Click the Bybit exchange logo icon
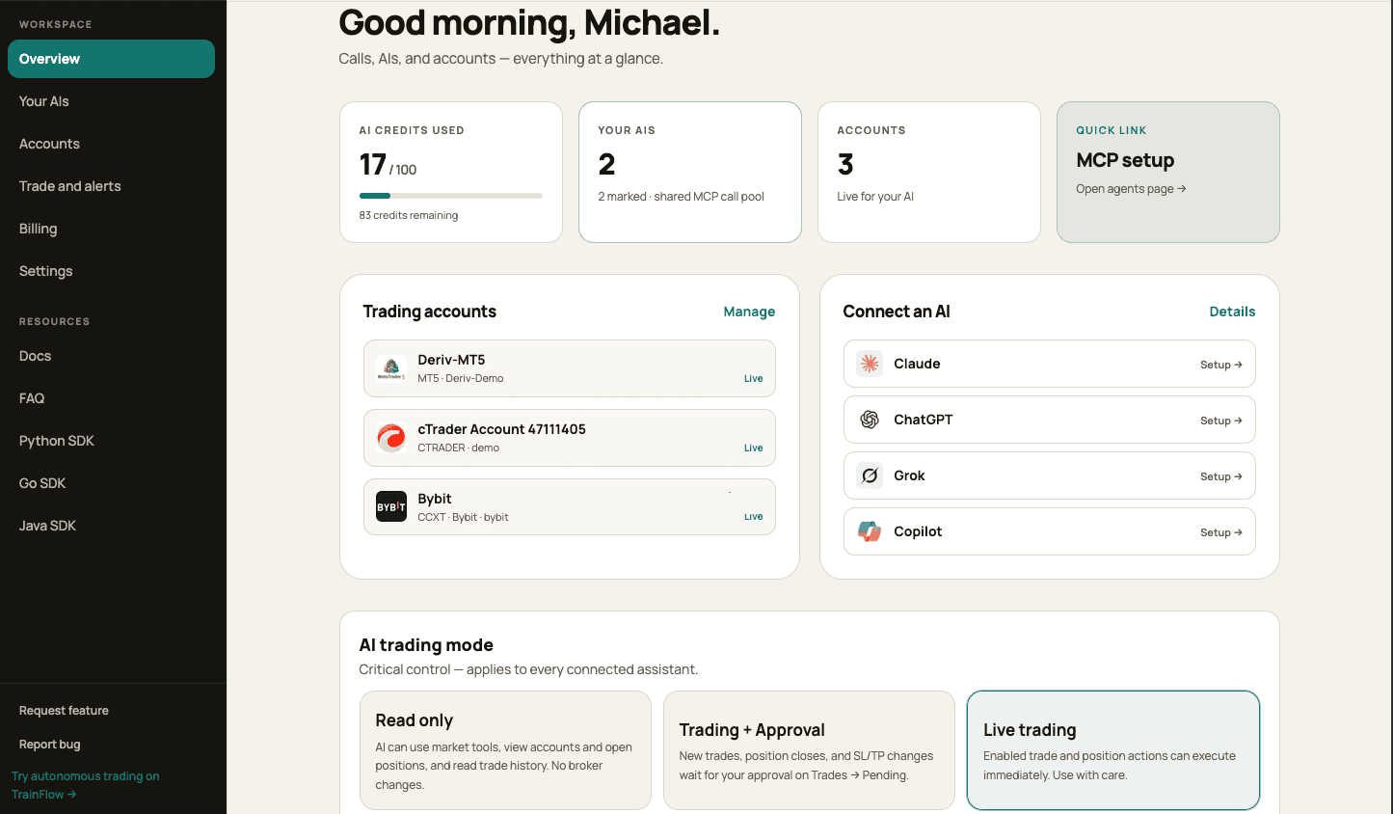Viewport: 1393px width, 814px height. click(x=390, y=506)
